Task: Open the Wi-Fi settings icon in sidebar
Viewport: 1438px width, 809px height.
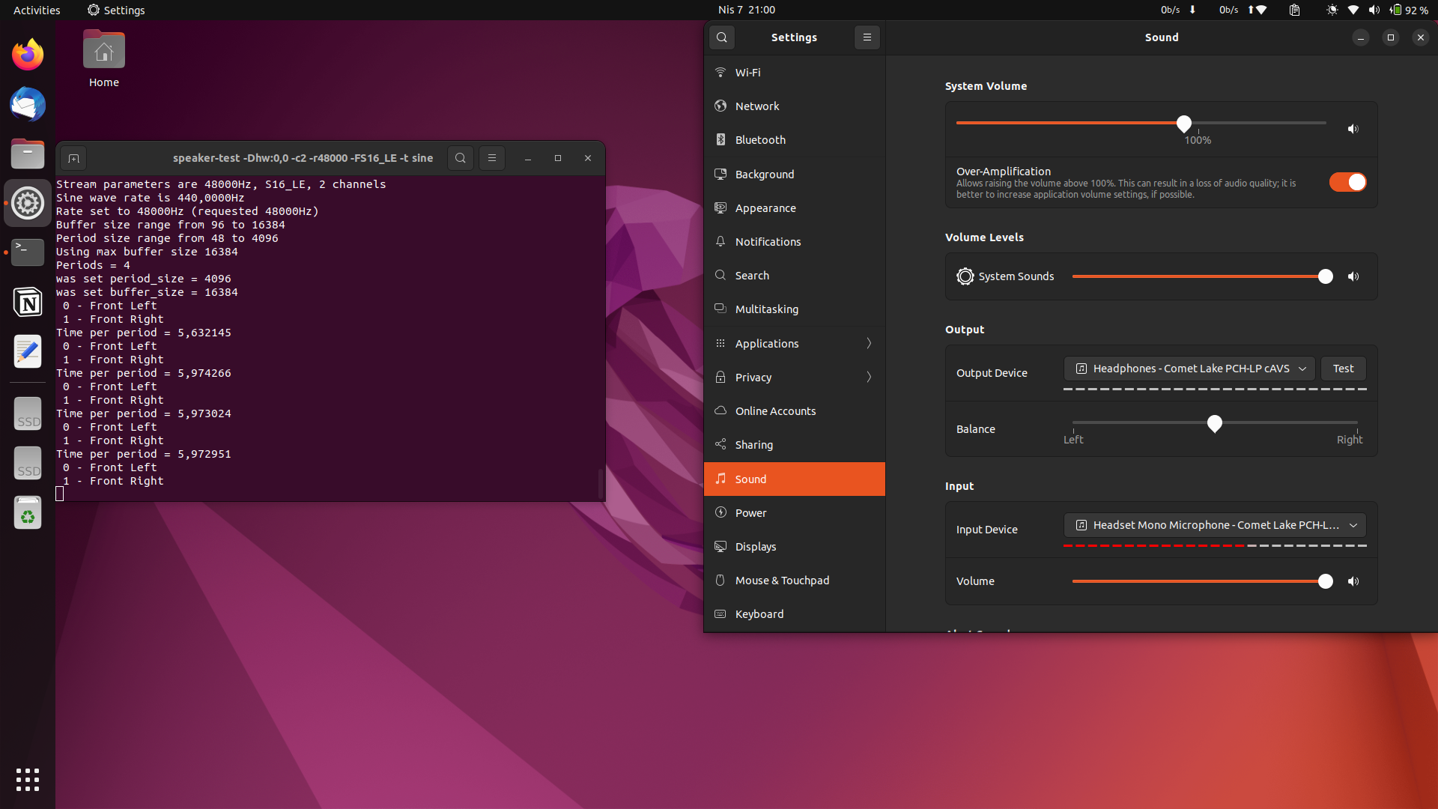Action: tap(720, 73)
